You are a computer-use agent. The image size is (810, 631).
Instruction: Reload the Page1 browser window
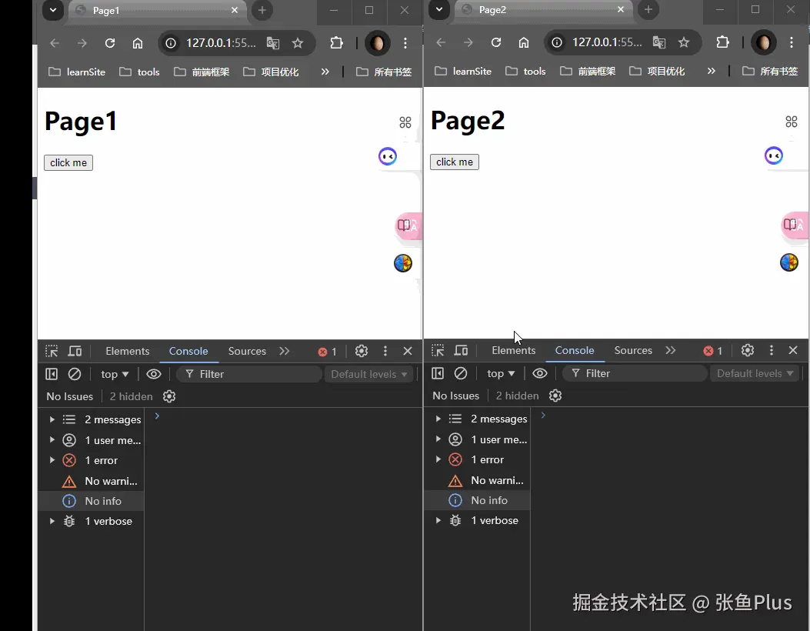pyautogui.click(x=109, y=43)
